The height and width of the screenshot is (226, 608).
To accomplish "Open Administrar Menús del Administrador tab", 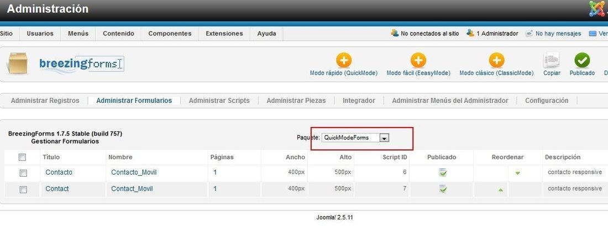I will click(x=450, y=101).
